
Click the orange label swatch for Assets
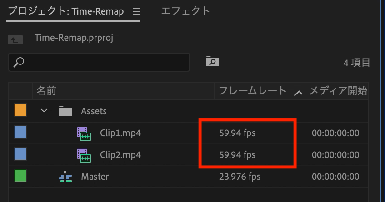pos(20,110)
